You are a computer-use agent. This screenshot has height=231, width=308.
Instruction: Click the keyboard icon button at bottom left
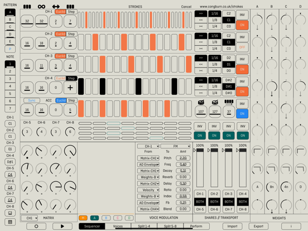[10, 222]
